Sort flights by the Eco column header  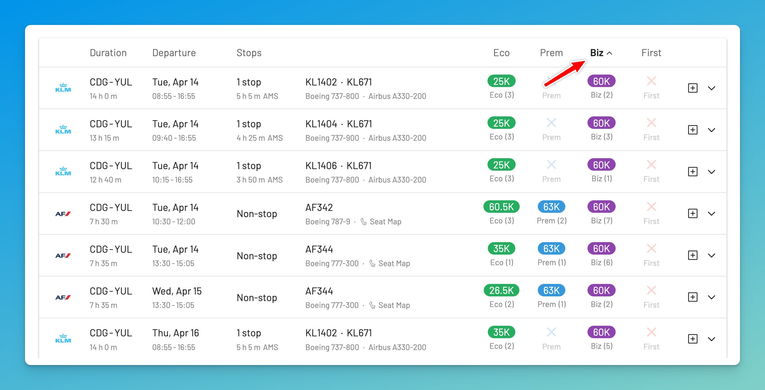[x=501, y=53]
